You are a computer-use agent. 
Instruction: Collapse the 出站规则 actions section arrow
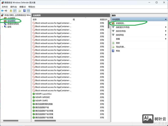pos(166,19)
